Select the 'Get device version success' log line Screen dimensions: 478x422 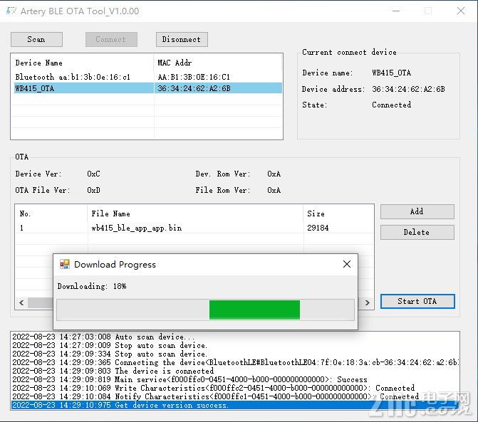pyautogui.click(x=235, y=405)
